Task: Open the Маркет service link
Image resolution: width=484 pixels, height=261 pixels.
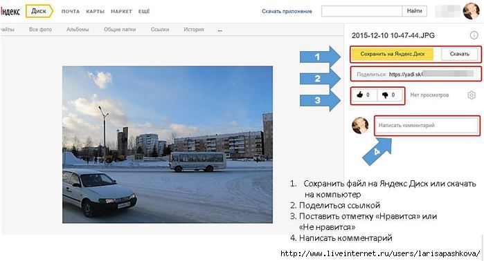Action: coord(121,11)
